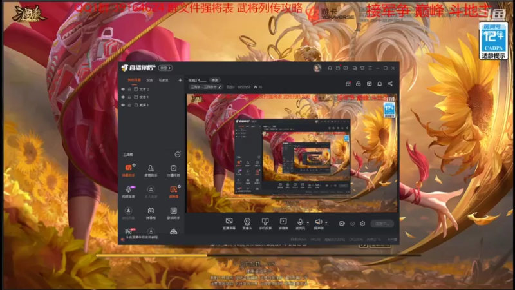The width and height of the screenshot is (515, 290).
Task: Open the 房管助手 tool
Action: click(x=151, y=171)
